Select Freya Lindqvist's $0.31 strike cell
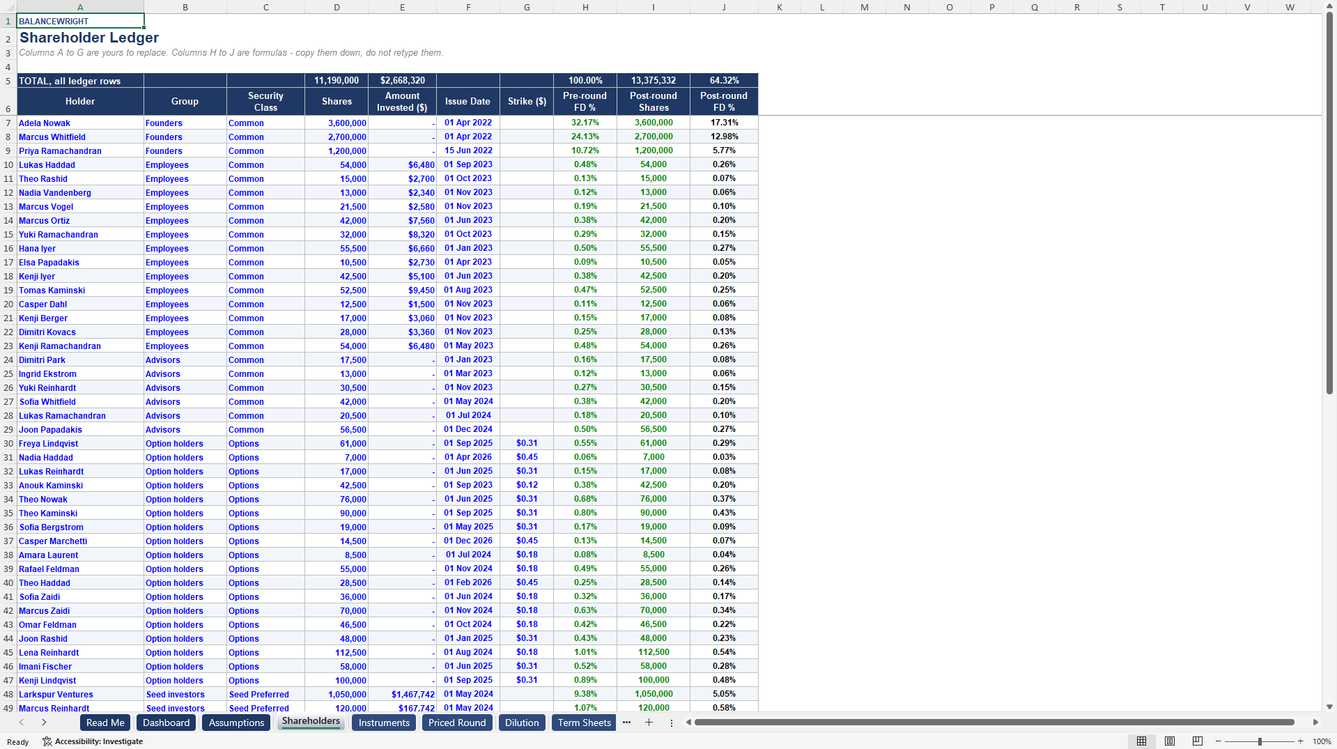1337x749 pixels. 527,443
